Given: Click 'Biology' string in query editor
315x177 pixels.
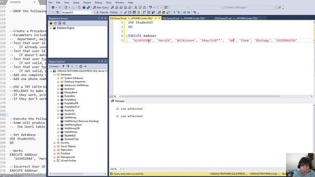Looking at the screenshot, I should [262, 40].
